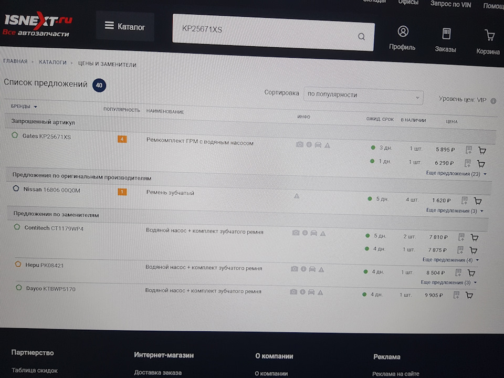The image size is (504, 378).
Task: Open the Заказы orders icon
Action: click(x=447, y=33)
